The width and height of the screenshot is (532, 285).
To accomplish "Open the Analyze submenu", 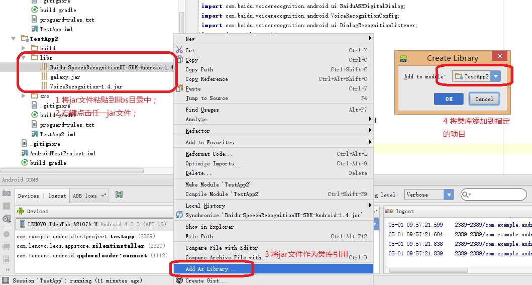I will click(x=273, y=119).
